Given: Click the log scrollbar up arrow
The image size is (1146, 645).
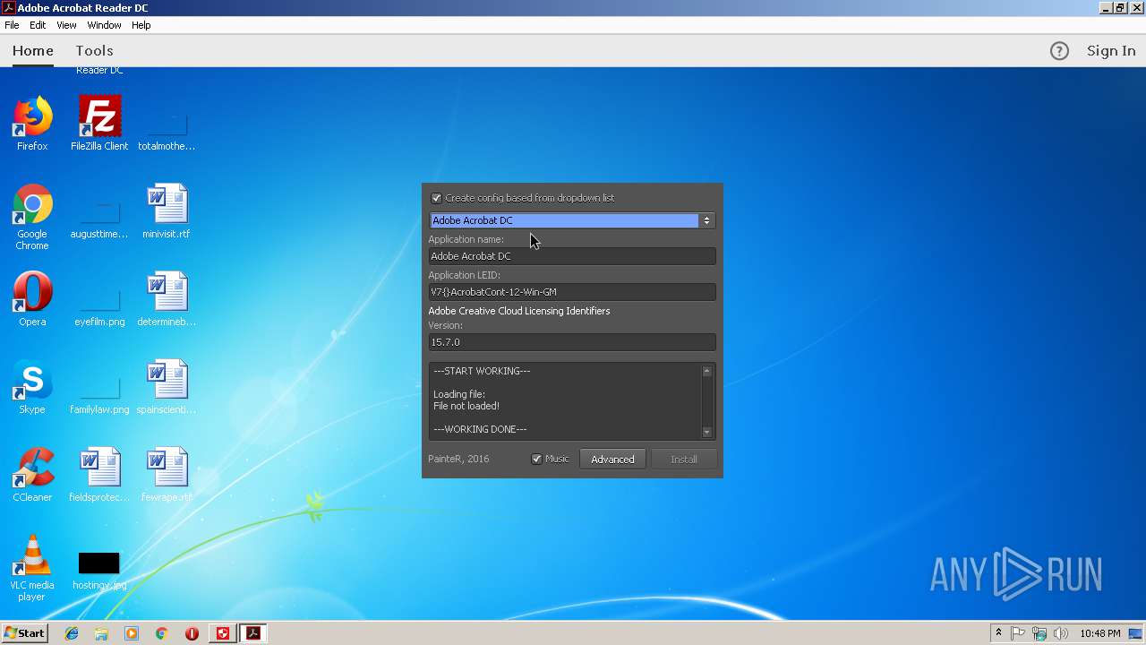Looking at the screenshot, I should click(x=706, y=371).
